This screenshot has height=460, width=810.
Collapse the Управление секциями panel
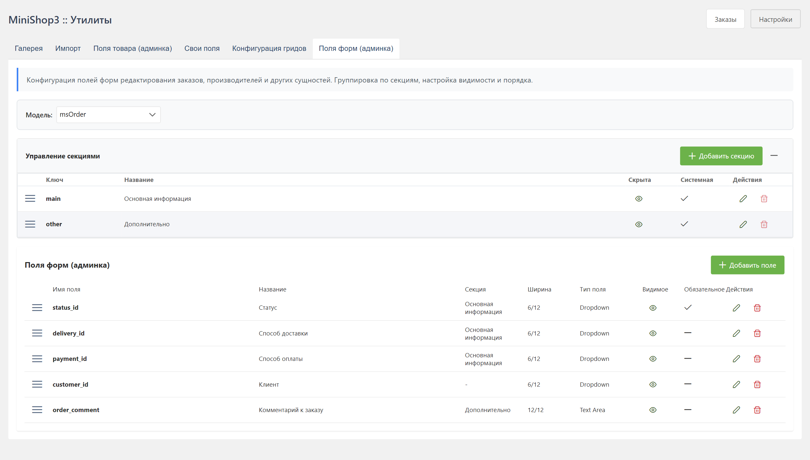coord(774,156)
